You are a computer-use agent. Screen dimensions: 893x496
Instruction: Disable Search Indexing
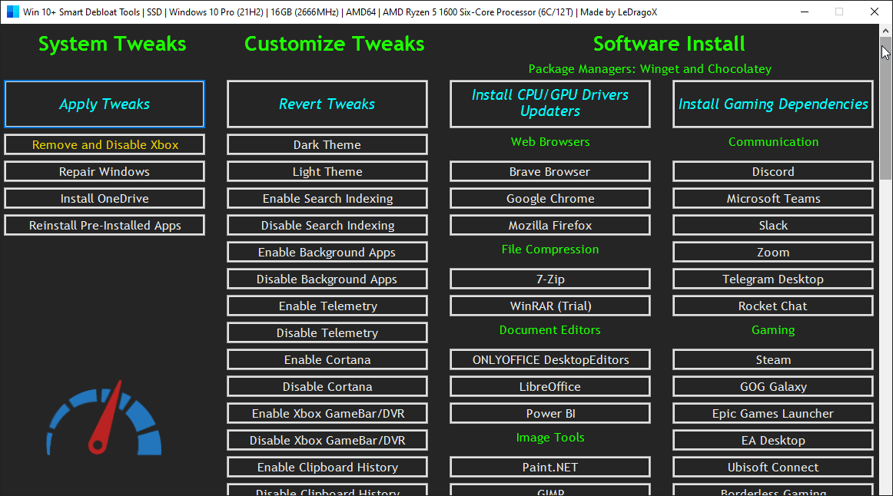tap(327, 225)
